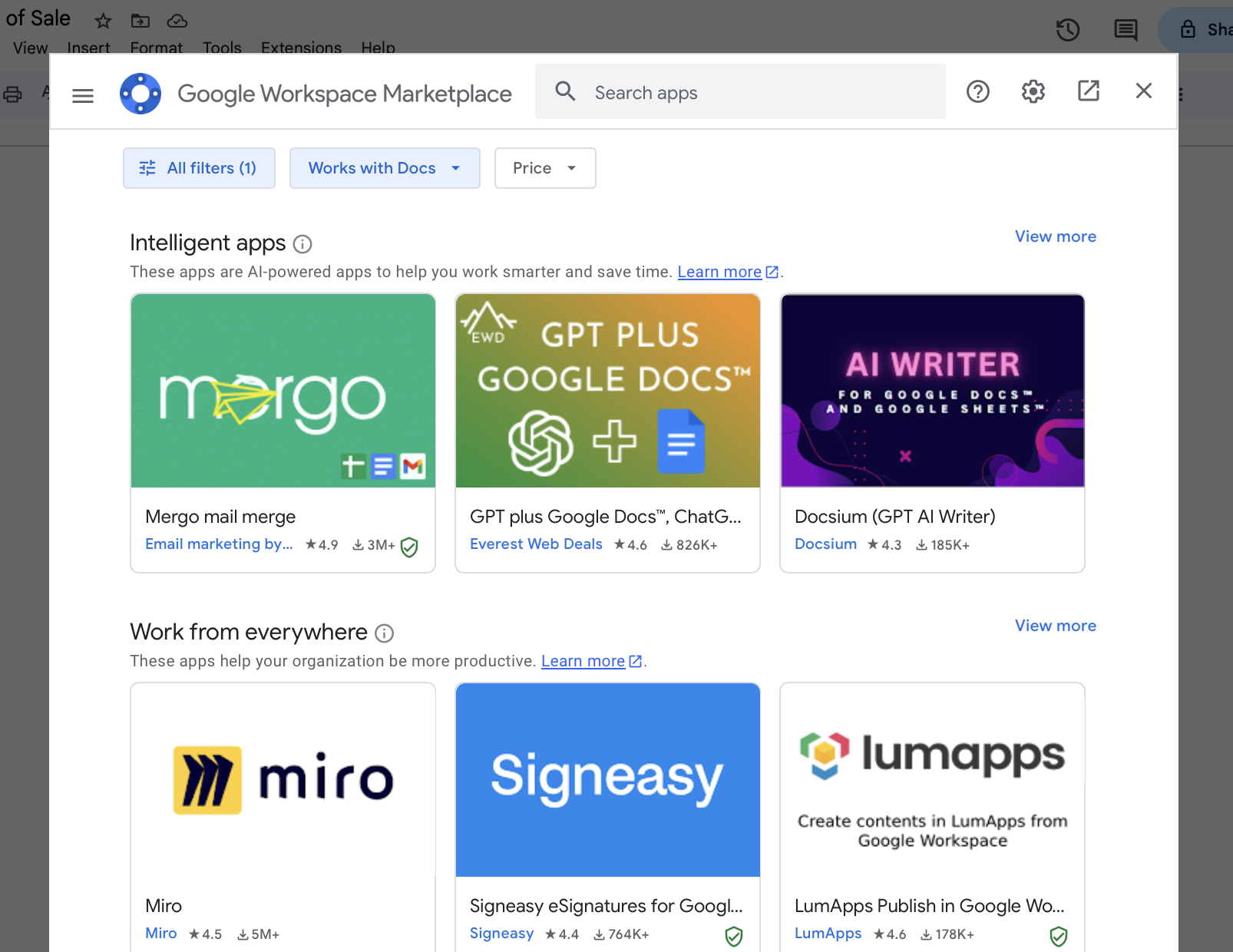Image resolution: width=1233 pixels, height=952 pixels.
Task: Focus the Search apps field
Action: (x=740, y=92)
